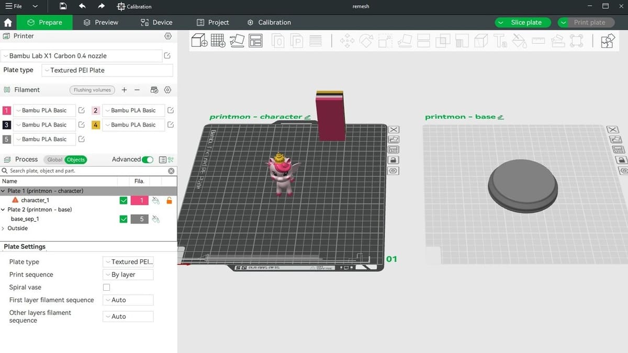The width and height of the screenshot is (628, 353).
Task: Click filament 4 yellow color swatch
Action: (96, 124)
